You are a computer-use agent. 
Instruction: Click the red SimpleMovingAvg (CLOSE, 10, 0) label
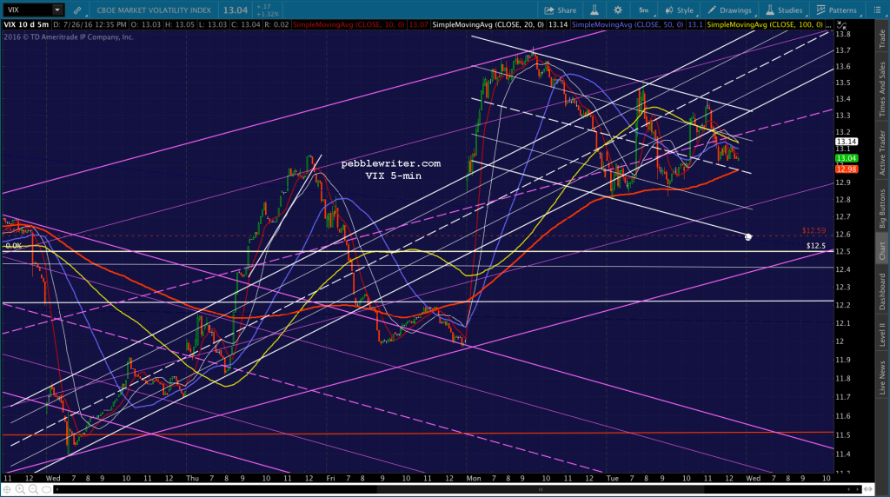click(348, 25)
